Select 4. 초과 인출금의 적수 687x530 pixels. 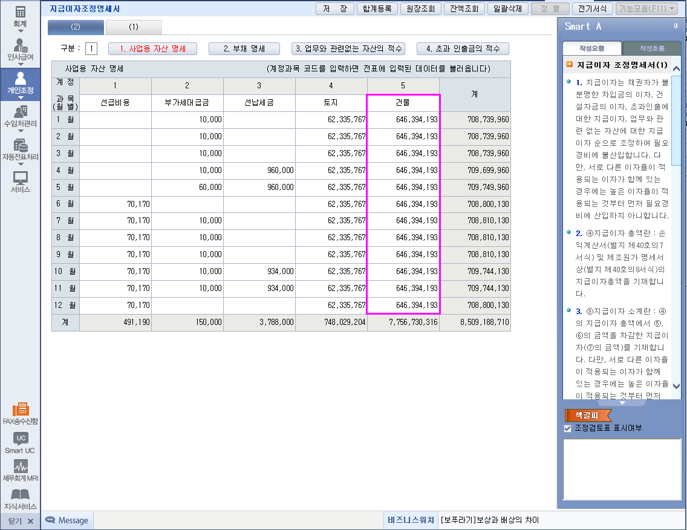pos(463,48)
